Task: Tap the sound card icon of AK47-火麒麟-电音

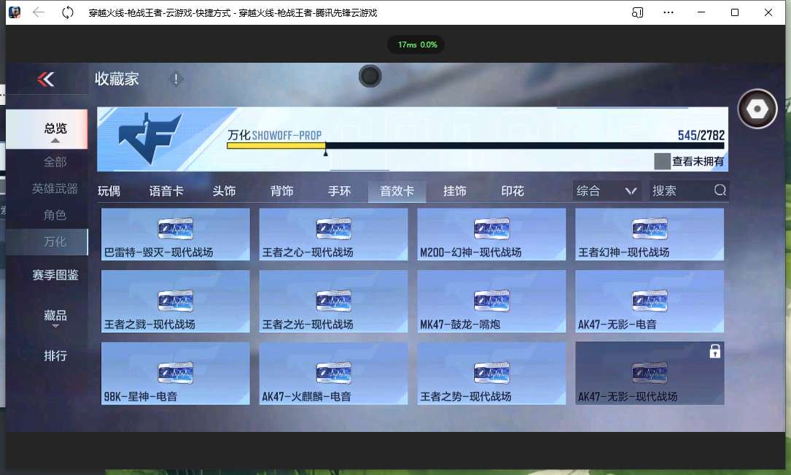Action: tap(333, 373)
